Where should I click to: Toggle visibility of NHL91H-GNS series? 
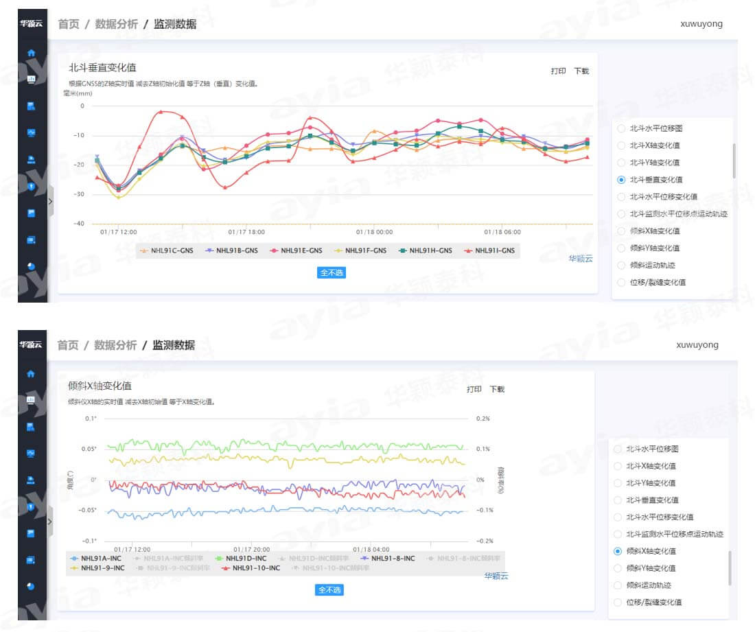[x=424, y=251]
